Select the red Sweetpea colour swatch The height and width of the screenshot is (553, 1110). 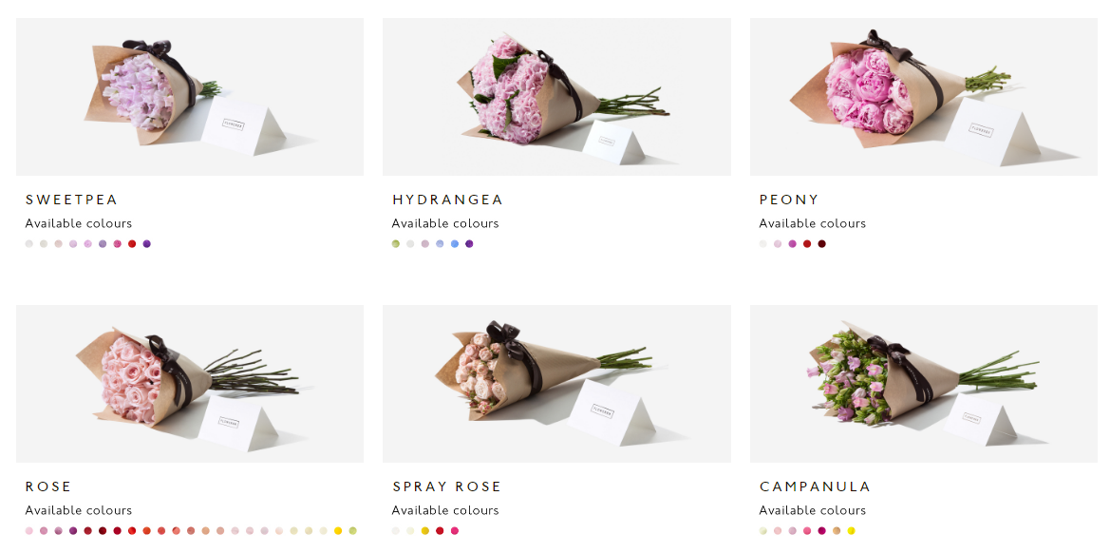click(x=132, y=243)
